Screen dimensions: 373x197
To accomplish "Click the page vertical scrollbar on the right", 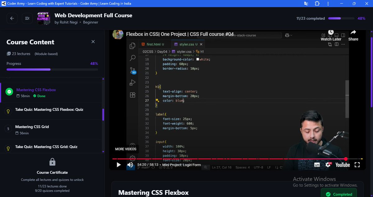I will 371,72.
